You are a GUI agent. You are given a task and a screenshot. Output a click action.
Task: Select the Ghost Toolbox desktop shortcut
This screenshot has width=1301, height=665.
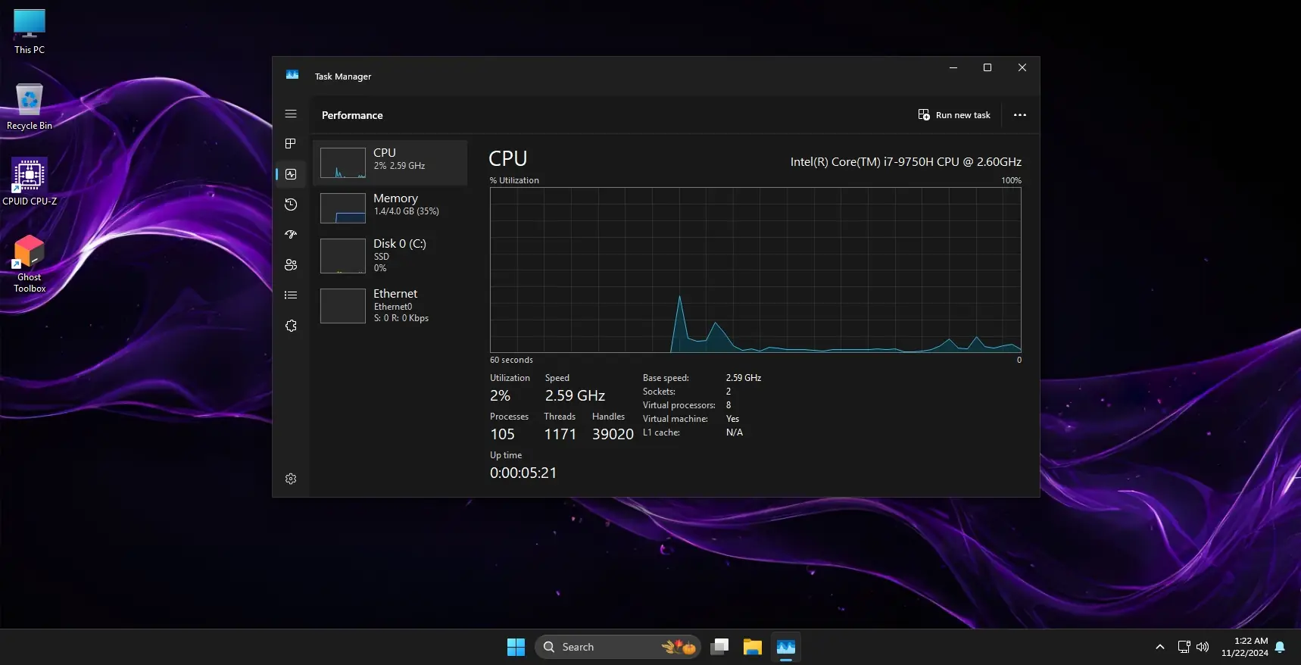(x=30, y=264)
